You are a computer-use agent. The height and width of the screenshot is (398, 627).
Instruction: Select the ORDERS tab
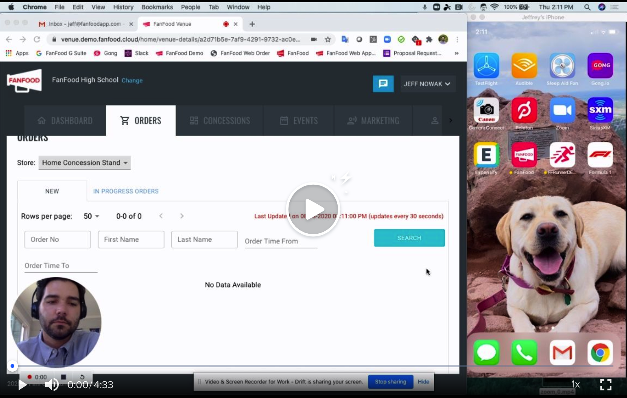[141, 121]
